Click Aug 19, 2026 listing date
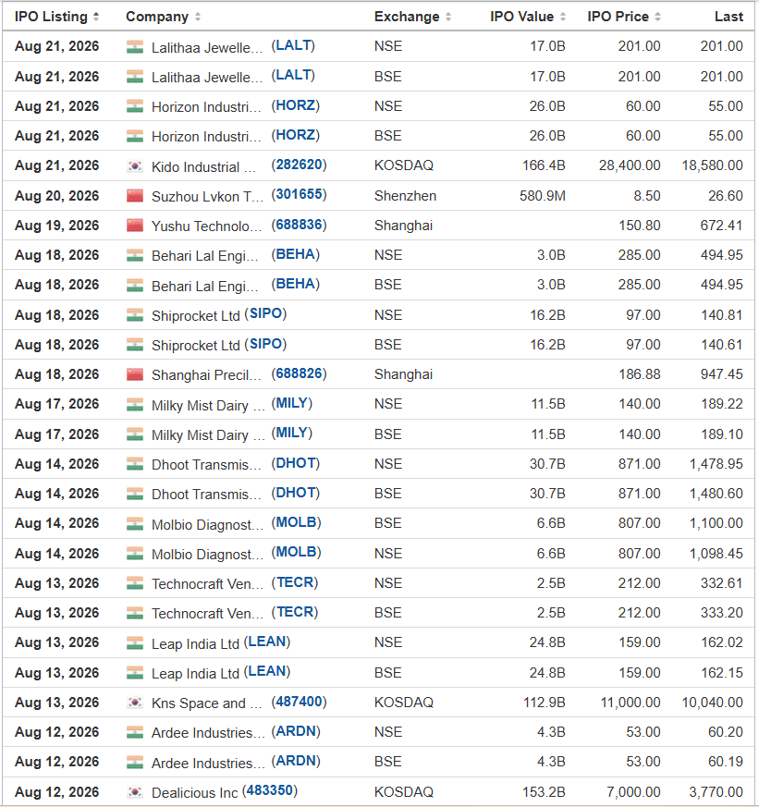 [56, 226]
